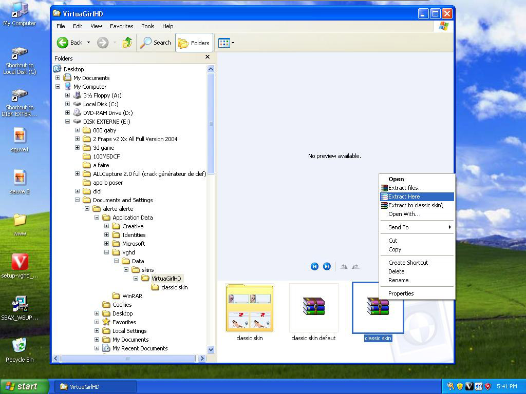Click the previous image button in filmstrip
526x394 pixels.
tap(314, 266)
